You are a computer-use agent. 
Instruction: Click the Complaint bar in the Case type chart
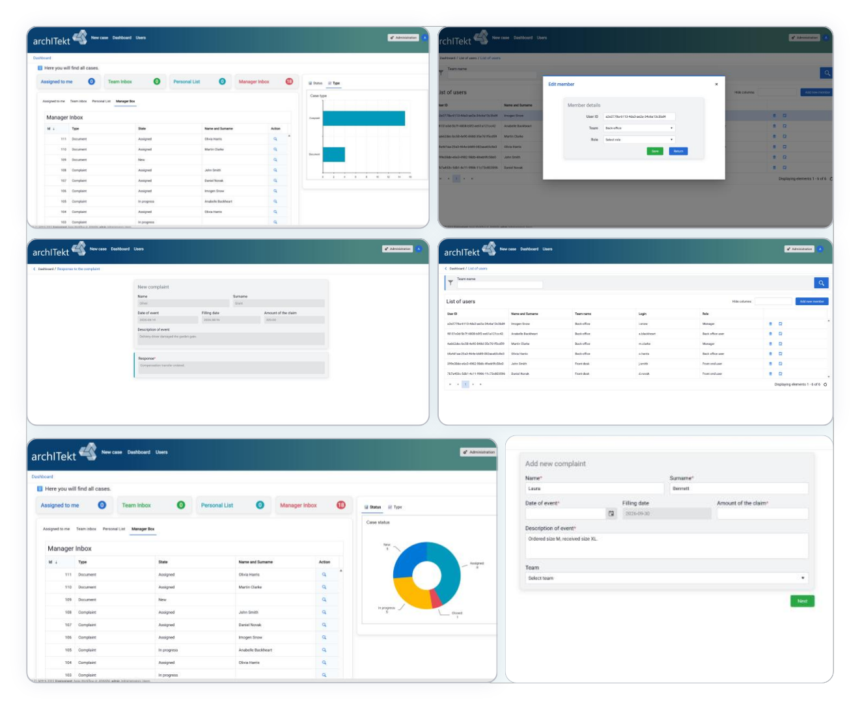pyautogui.click(x=364, y=118)
